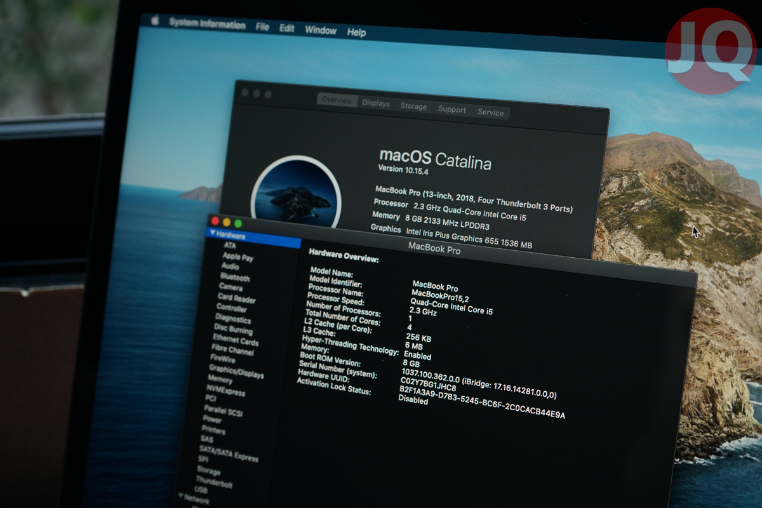Collapse the Network section triangle
This screenshot has height=508, width=762.
pyautogui.click(x=181, y=495)
